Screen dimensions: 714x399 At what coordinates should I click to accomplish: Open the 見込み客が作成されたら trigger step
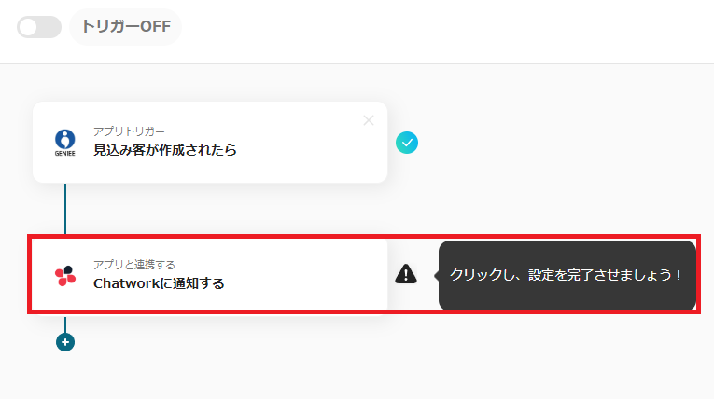coord(164,150)
